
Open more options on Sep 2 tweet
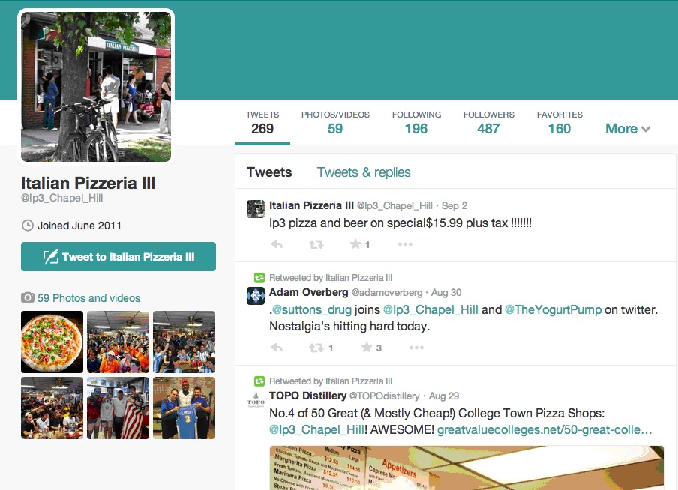coord(405,244)
